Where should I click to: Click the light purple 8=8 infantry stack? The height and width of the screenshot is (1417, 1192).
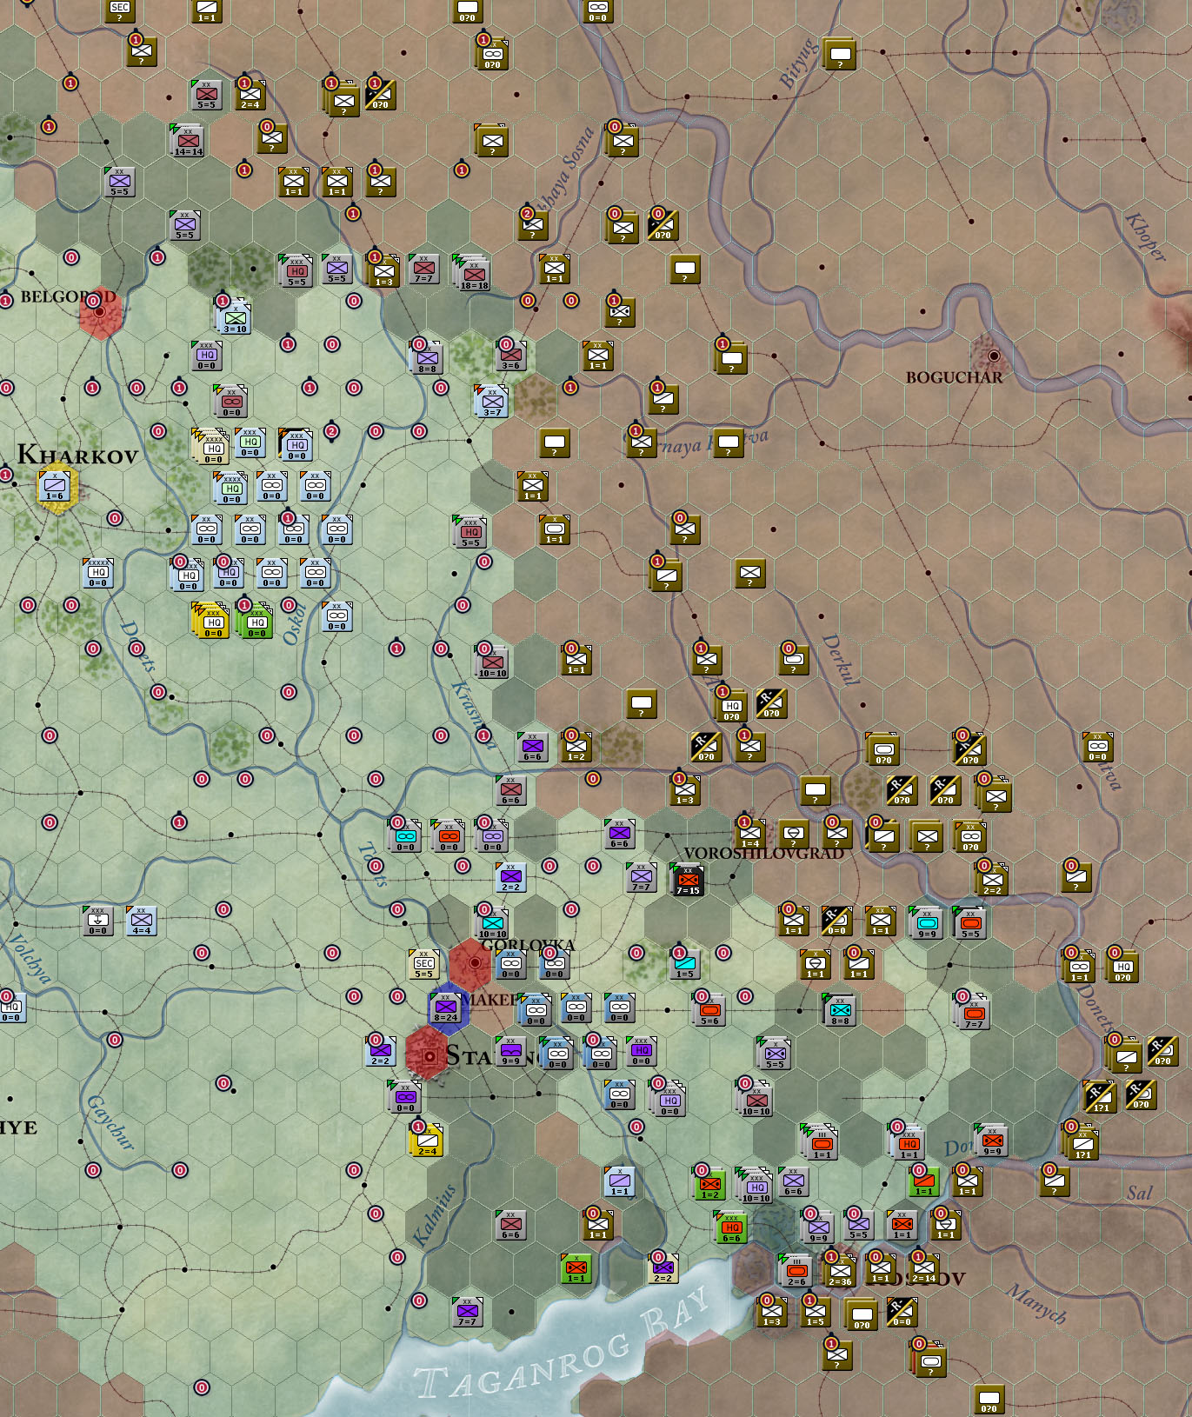click(x=427, y=357)
